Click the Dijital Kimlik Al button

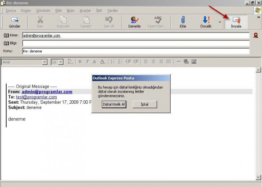pos(114,104)
